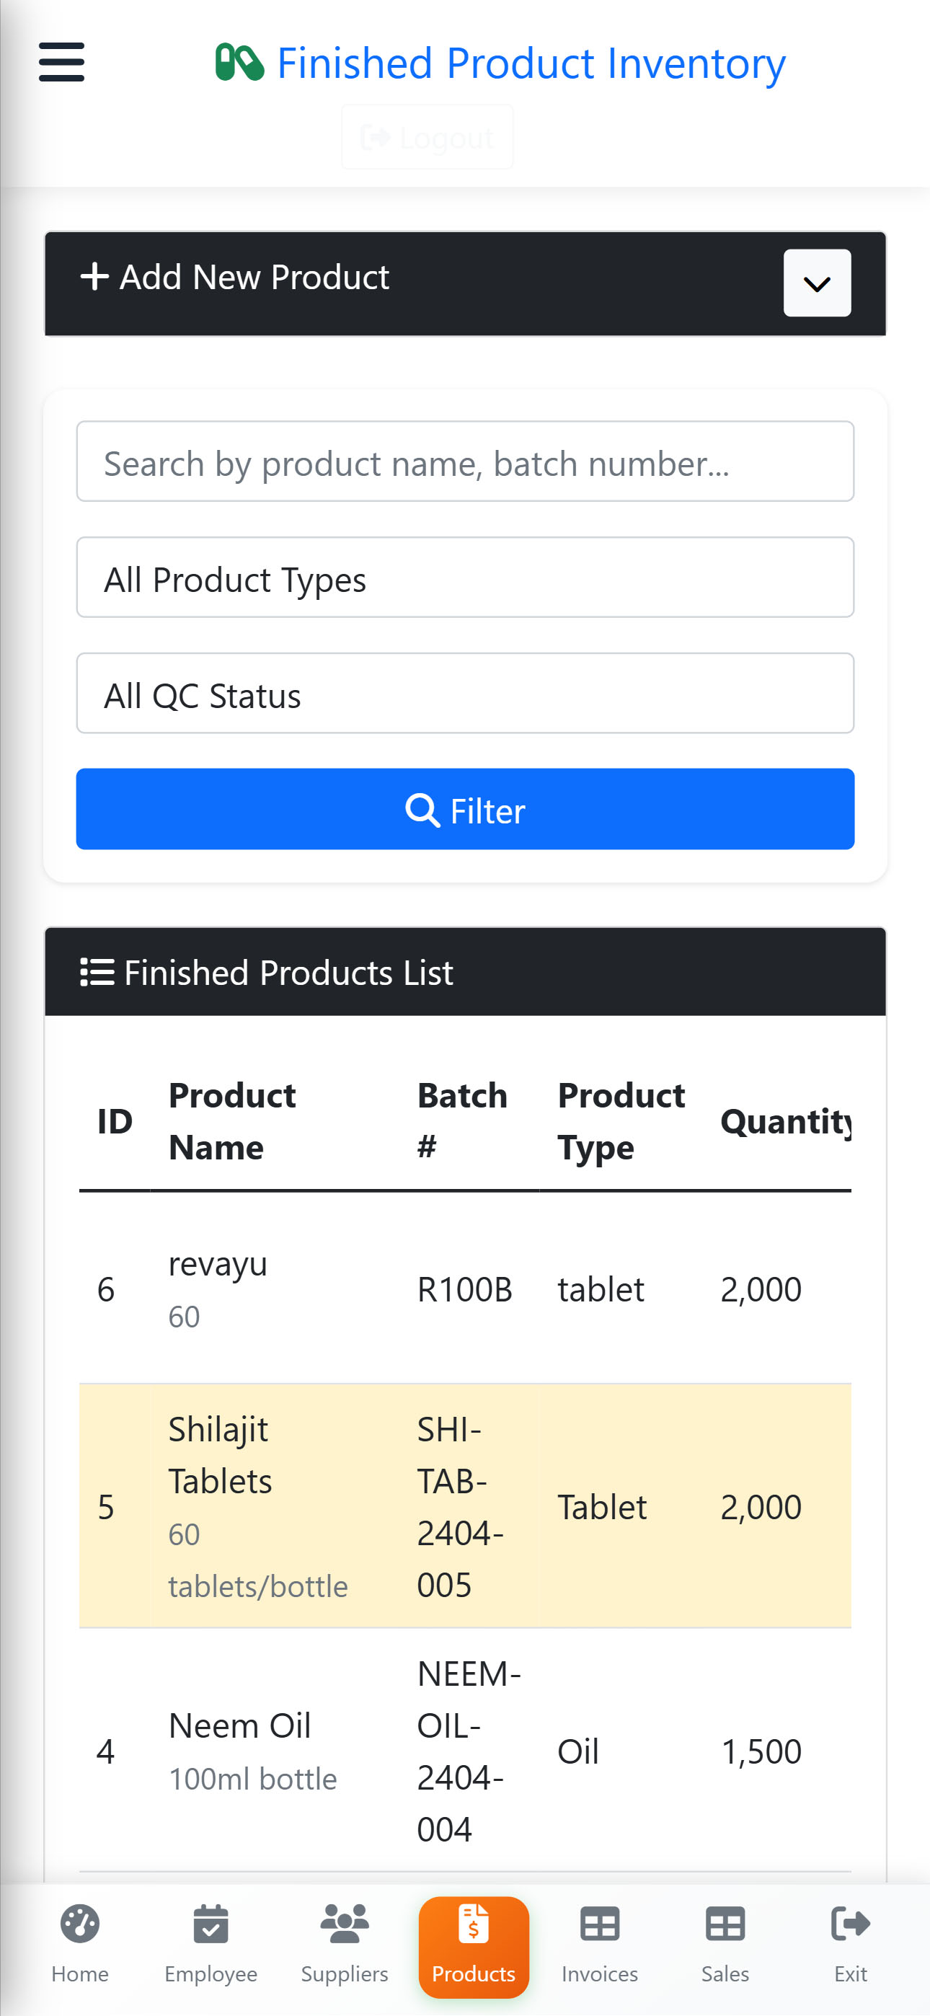Select the Products tab in bottom bar
This screenshot has height=2016, width=930.
point(474,1947)
